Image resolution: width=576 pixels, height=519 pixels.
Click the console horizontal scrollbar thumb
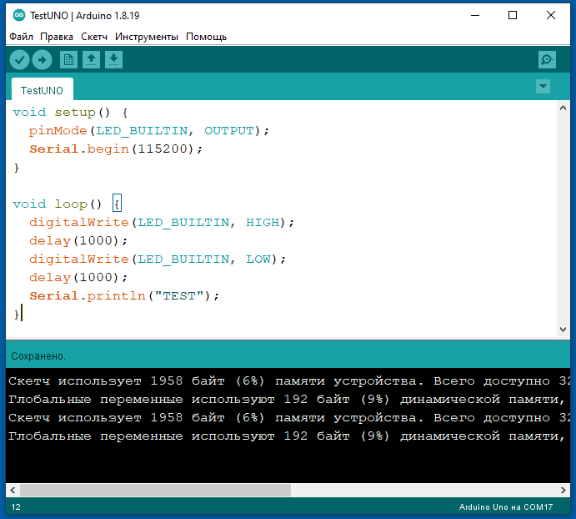coord(155,491)
